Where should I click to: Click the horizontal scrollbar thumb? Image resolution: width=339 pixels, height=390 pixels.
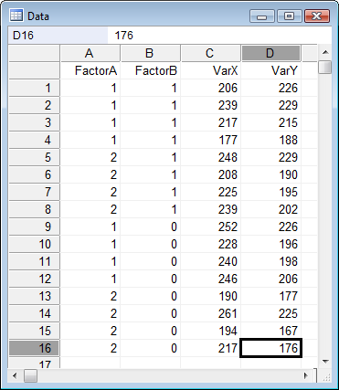coord(30,375)
